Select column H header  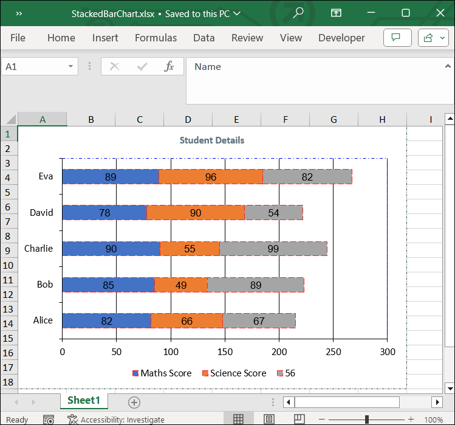383,119
